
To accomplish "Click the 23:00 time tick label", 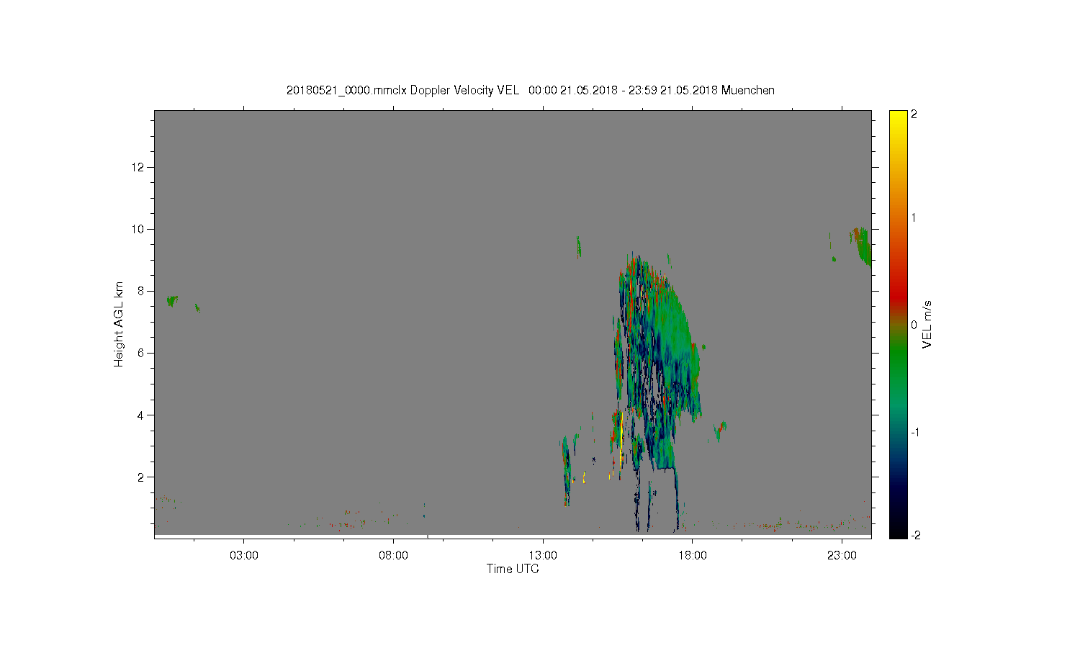I will (x=842, y=555).
